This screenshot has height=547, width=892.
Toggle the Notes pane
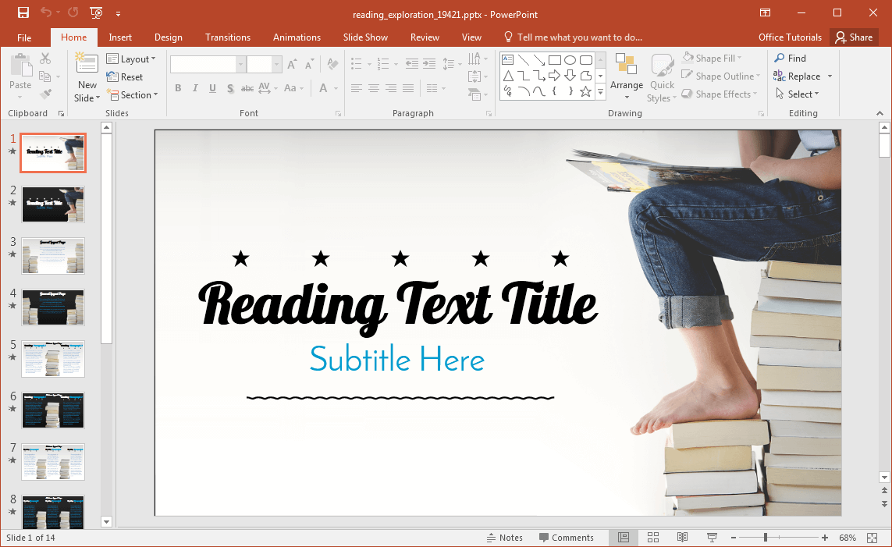(x=504, y=538)
